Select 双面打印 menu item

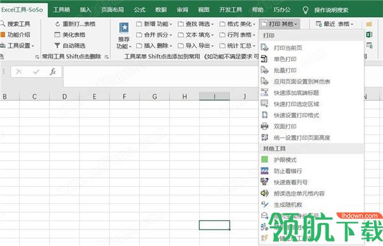click(312, 126)
